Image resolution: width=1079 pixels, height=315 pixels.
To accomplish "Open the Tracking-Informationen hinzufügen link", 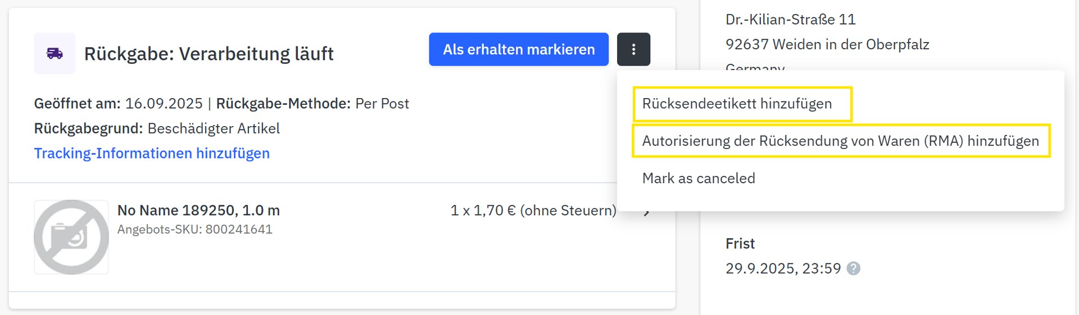I will click(x=152, y=153).
